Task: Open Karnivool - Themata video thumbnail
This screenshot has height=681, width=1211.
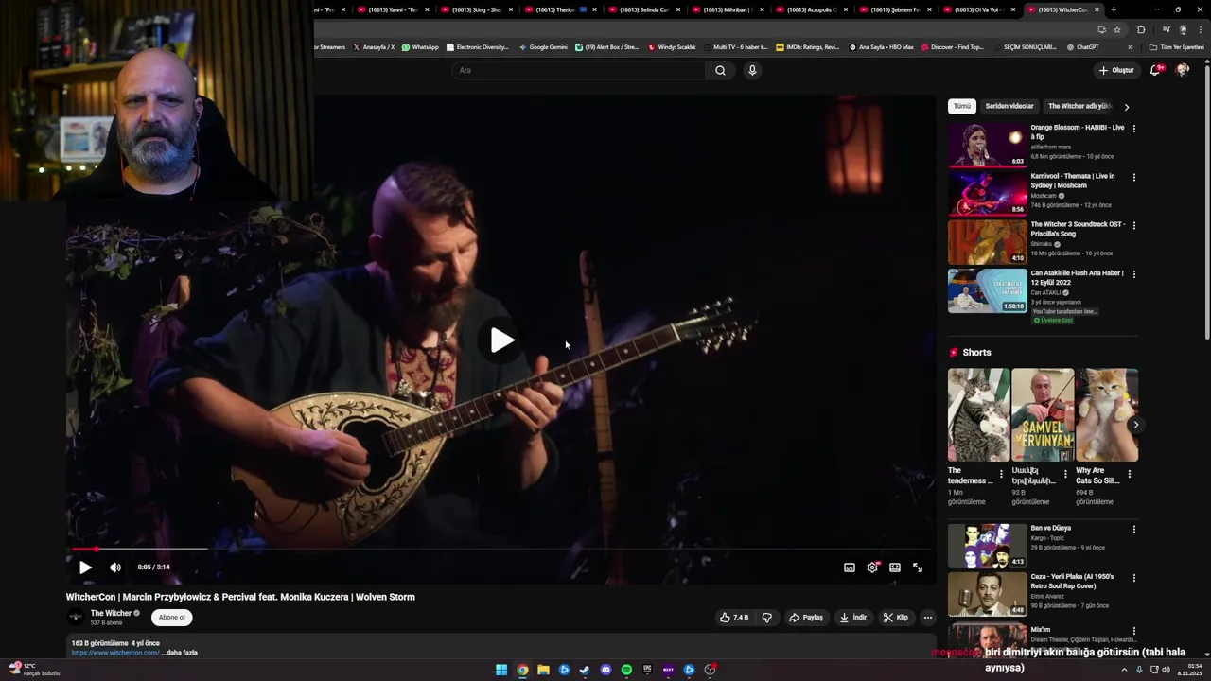Action: coord(987,193)
